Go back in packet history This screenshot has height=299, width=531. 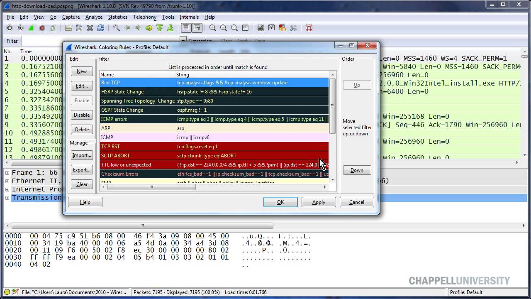tap(127, 28)
